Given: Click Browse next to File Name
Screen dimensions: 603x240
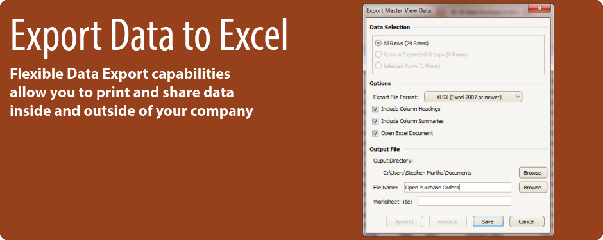Looking at the screenshot, I should point(532,188).
